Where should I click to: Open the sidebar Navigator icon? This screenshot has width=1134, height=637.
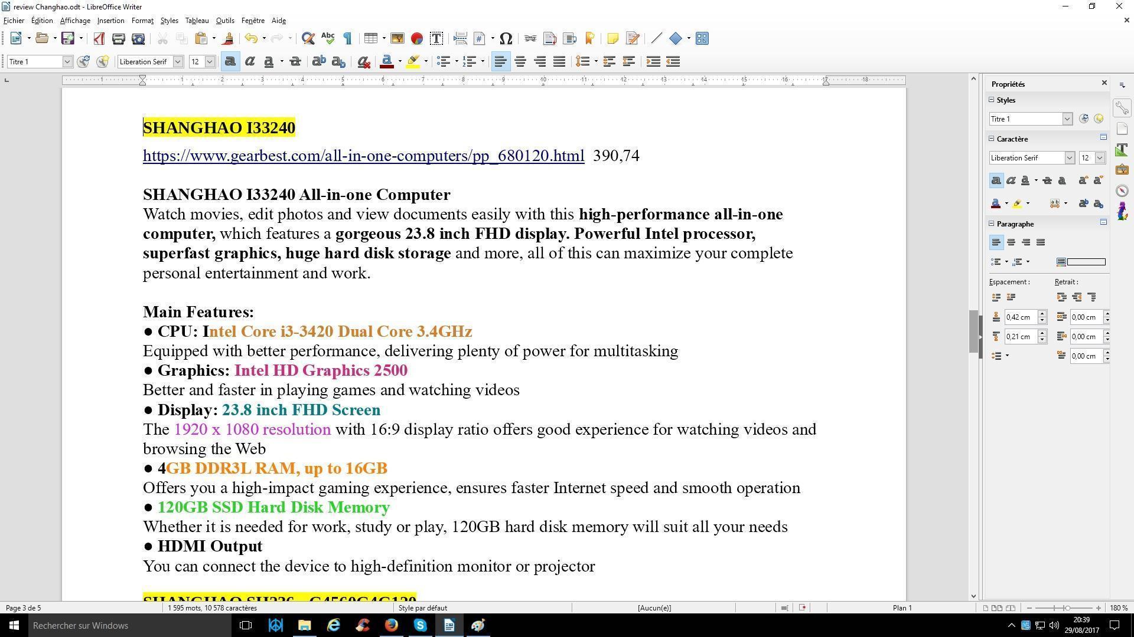click(x=1122, y=191)
